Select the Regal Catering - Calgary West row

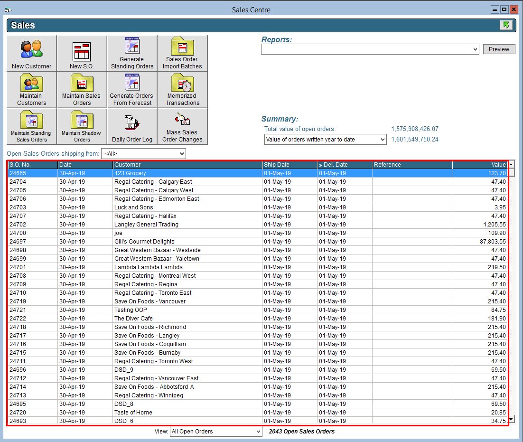click(258, 190)
